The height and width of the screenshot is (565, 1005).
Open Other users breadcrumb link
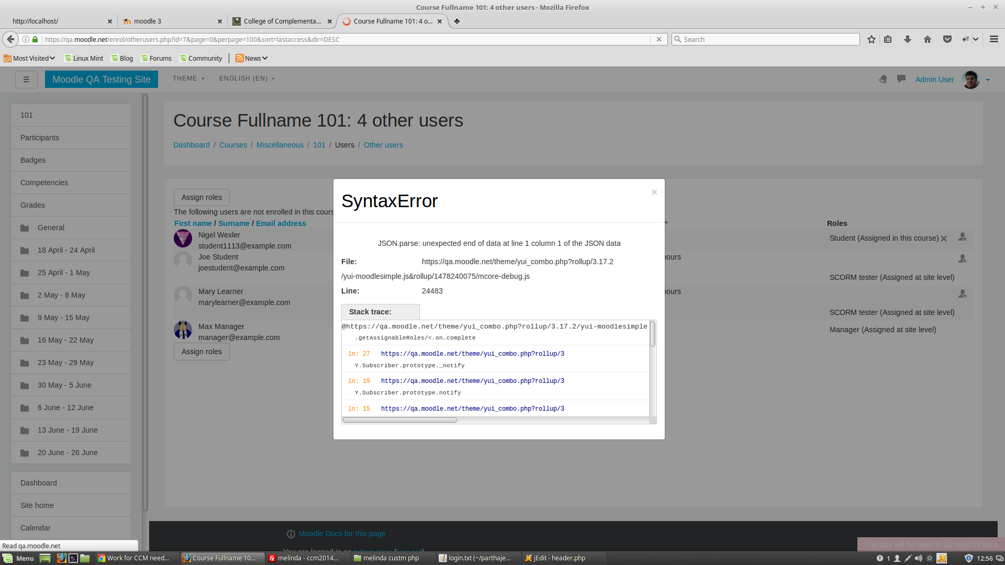click(384, 145)
